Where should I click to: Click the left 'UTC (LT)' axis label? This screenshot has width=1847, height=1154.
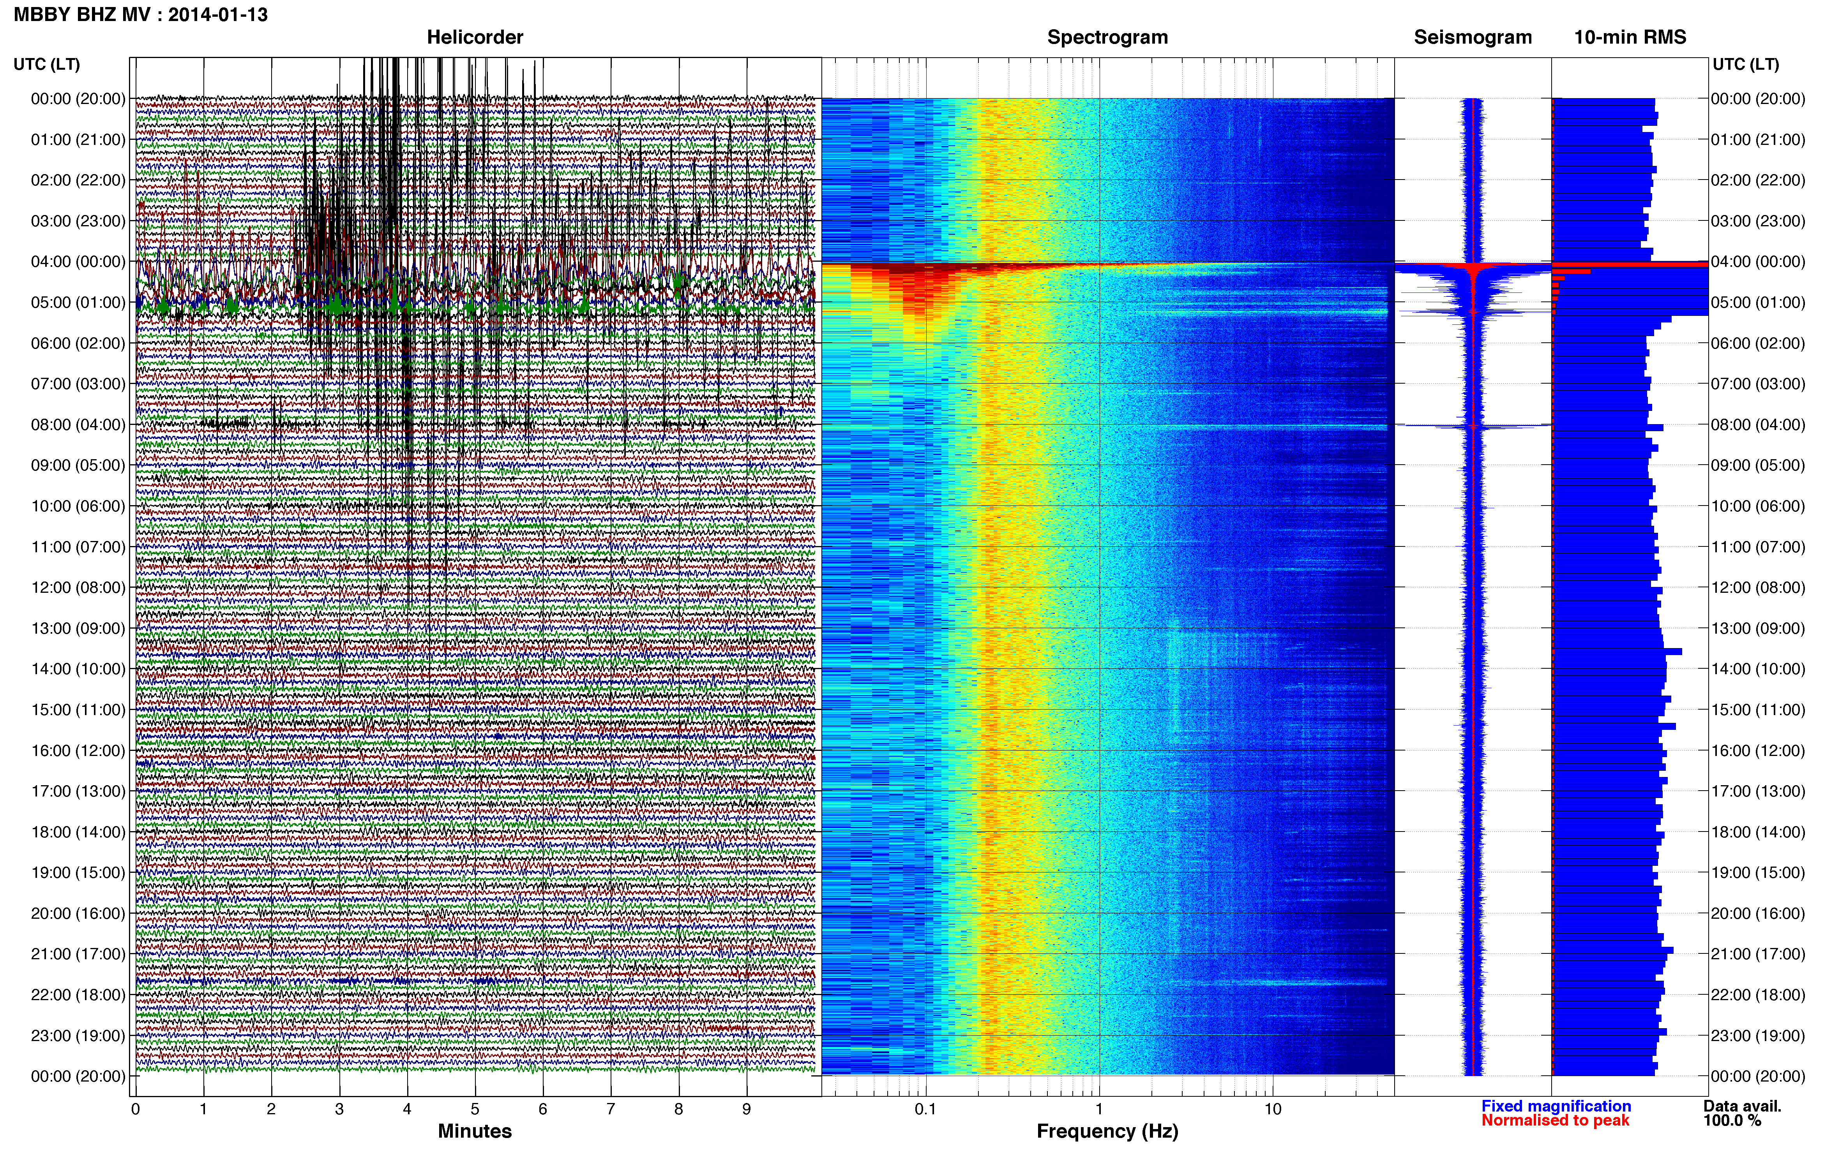coord(47,64)
